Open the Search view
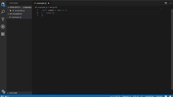This screenshot has height=97, width=173. (x=3, y=12)
